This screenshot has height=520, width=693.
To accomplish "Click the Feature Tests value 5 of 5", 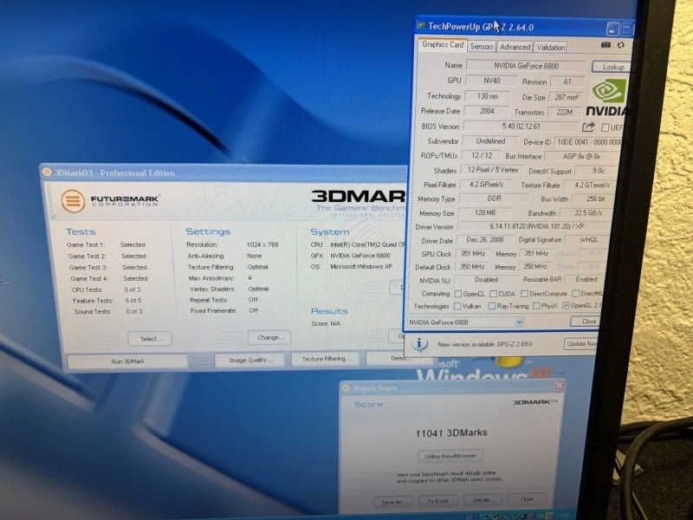I will point(133,300).
